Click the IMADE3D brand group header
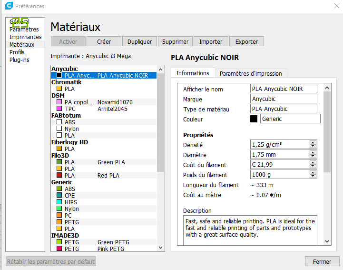This screenshot has height=270, width=343. [65, 235]
